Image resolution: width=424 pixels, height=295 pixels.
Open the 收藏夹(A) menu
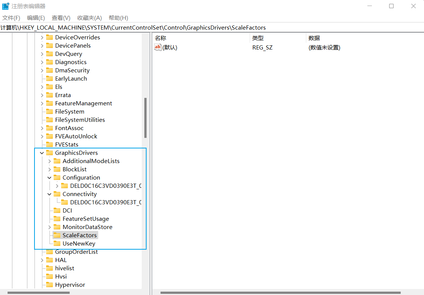point(89,18)
